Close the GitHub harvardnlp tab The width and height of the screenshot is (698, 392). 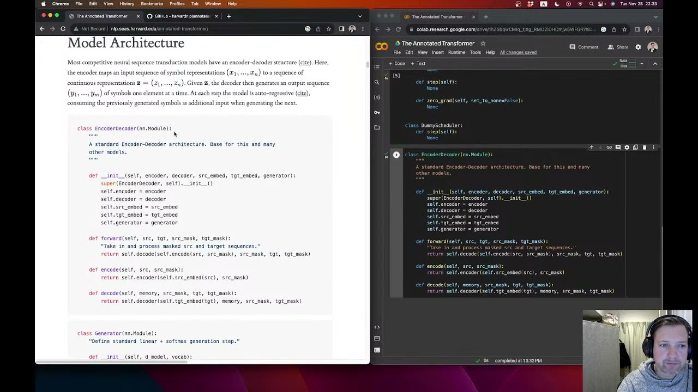click(216, 16)
